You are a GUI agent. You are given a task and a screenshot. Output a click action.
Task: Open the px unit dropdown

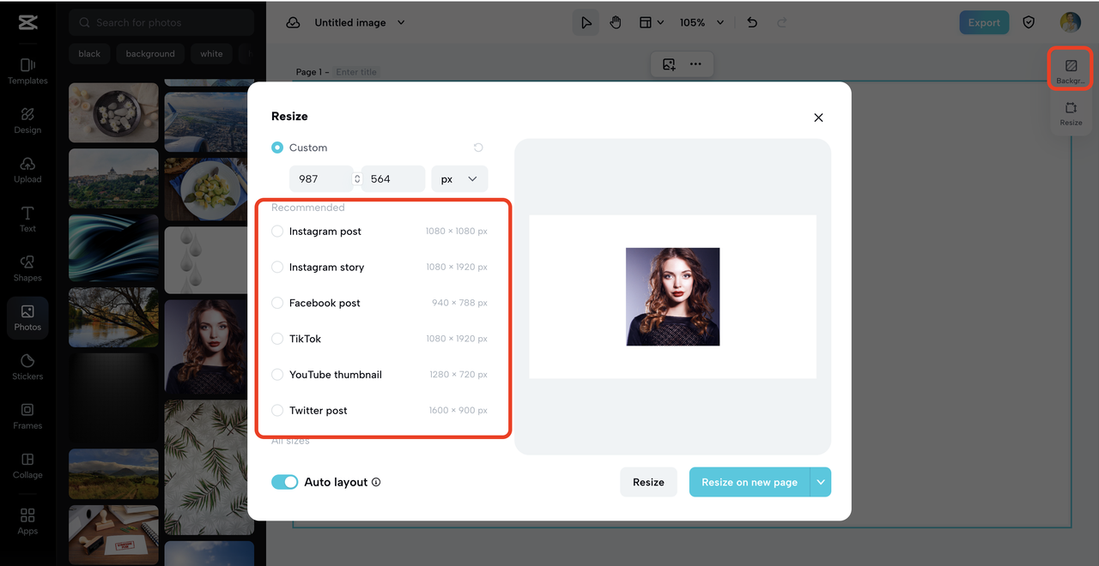459,179
